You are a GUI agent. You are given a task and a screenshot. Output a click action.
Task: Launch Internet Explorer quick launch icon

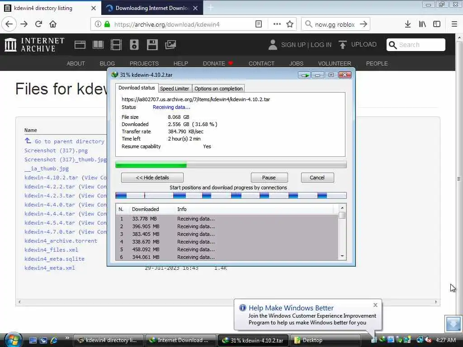(54, 340)
